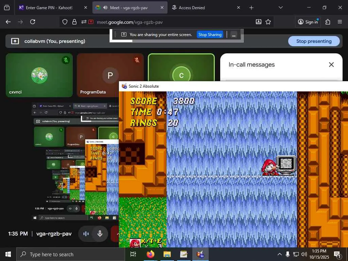Click the vga-rgzb-pav meeting code
The width and height of the screenshot is (348, 261).
pos(54,234)
